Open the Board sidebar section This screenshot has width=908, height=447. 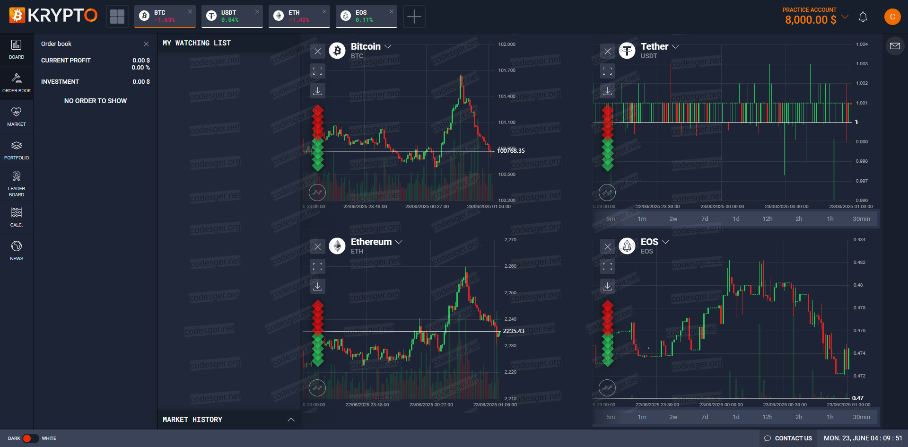click(x=17, y=50)
